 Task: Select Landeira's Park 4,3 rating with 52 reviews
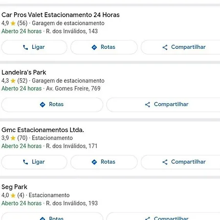click(14, 81)
